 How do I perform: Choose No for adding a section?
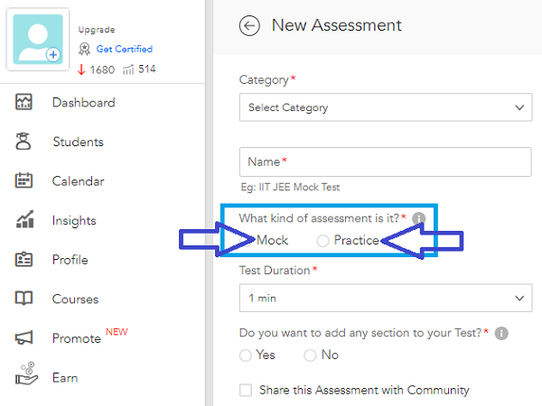click(x=310, y=355)
